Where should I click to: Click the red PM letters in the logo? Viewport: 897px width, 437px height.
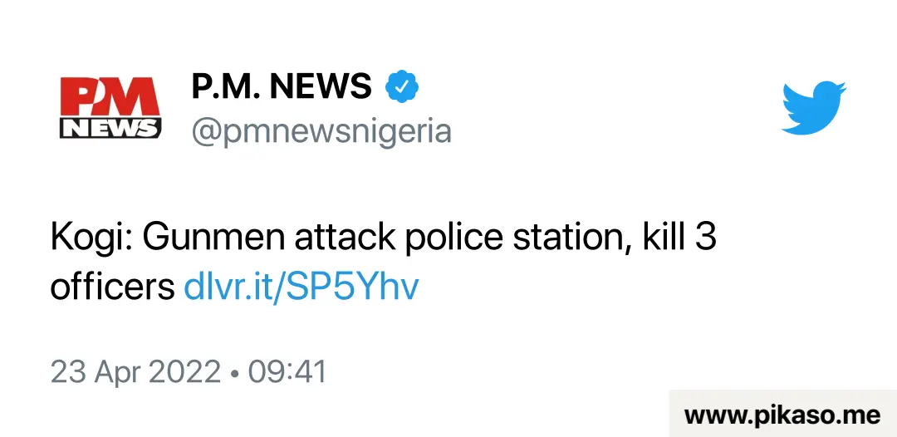coord(110,96)
